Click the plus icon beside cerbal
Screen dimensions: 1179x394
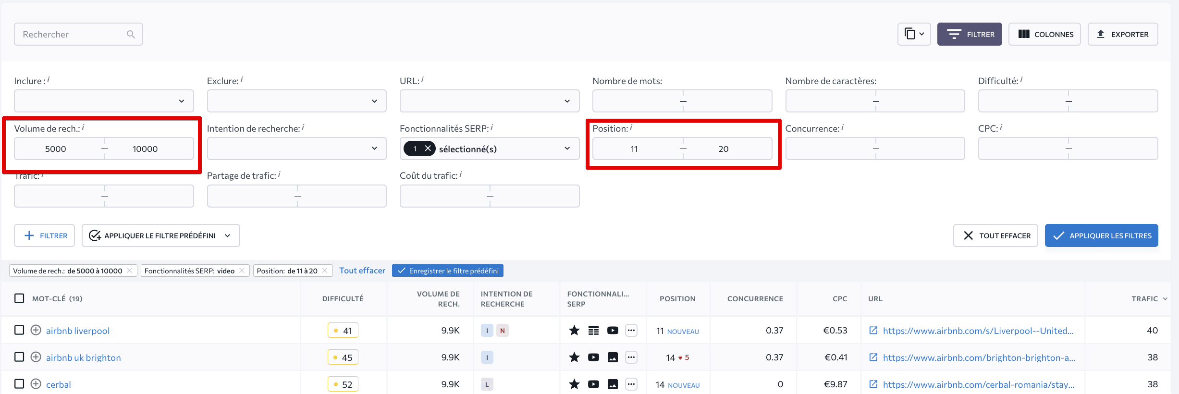coord(36,384)
